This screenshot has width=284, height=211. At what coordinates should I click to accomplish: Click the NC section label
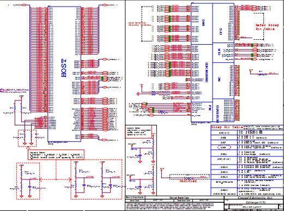pyautogui.click(x=219, y=79)
